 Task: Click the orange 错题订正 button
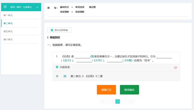pyautogui.click(x=106, y=90)
